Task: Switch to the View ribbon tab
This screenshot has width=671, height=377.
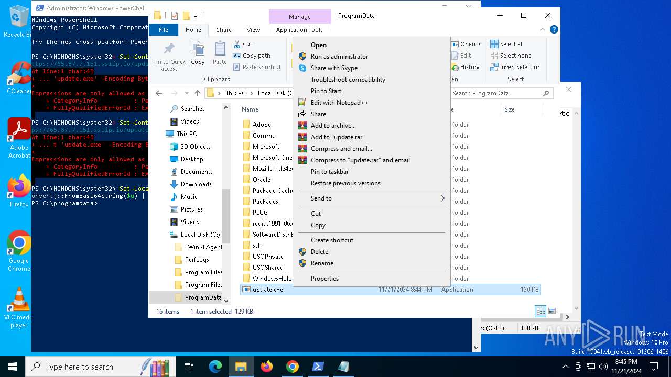Action: tap(253, 30)
